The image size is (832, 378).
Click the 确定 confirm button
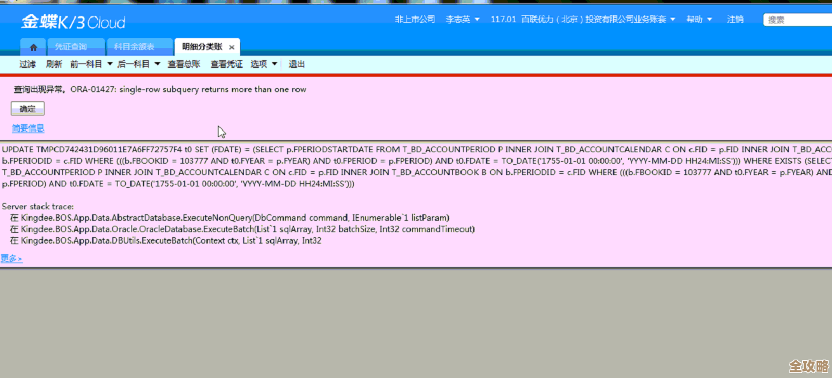click(27, 108)
